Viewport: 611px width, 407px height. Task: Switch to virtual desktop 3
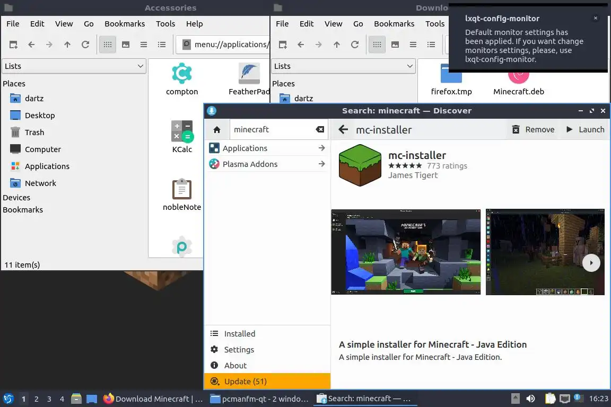(x=49, y=399)
